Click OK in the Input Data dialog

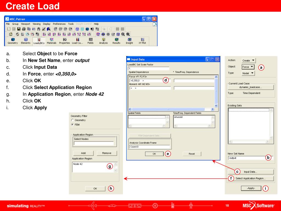154,154
